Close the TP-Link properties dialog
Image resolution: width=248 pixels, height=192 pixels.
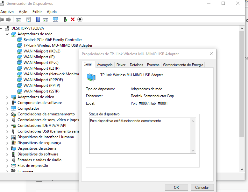click(x=211, y=54)
